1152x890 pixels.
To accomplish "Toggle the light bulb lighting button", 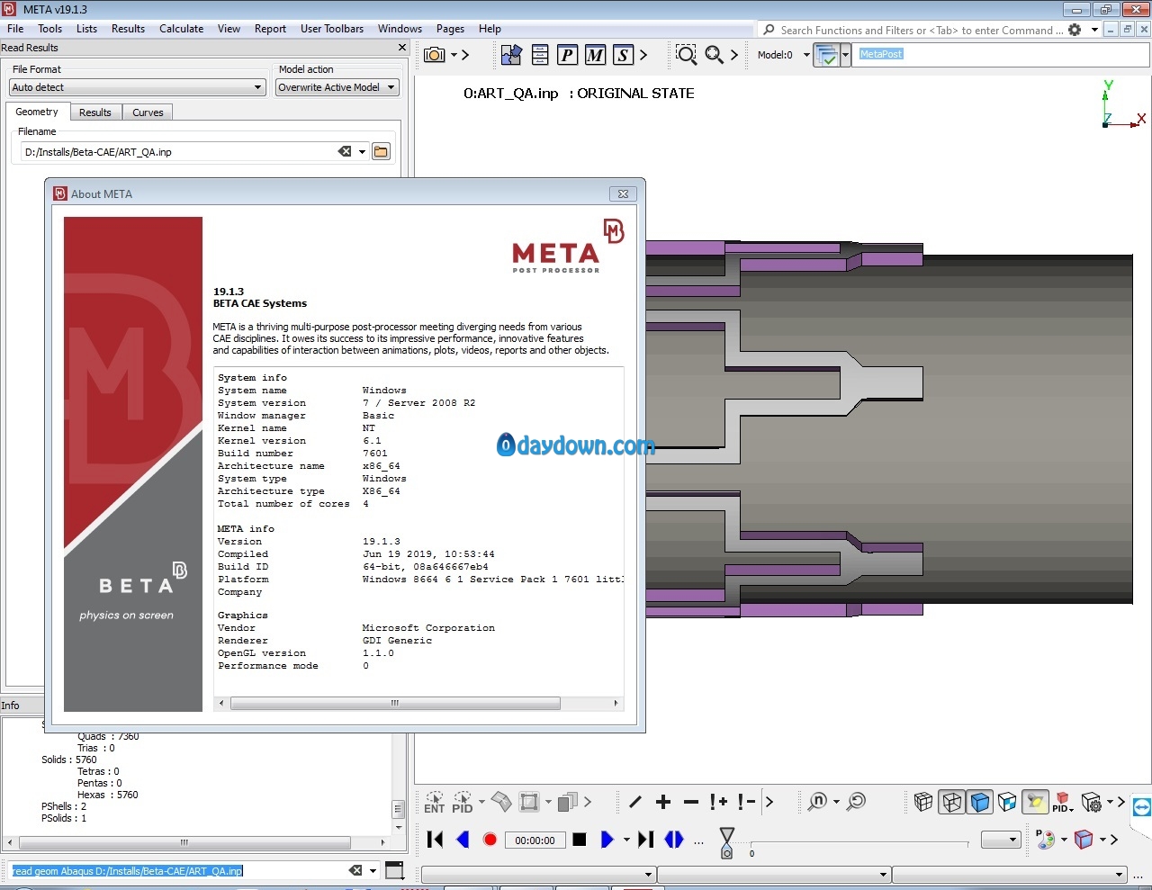I will pos(1036,802).
